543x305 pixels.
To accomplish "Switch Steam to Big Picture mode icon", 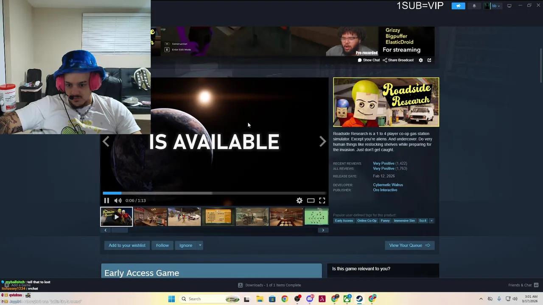I will tap(509, 6).
